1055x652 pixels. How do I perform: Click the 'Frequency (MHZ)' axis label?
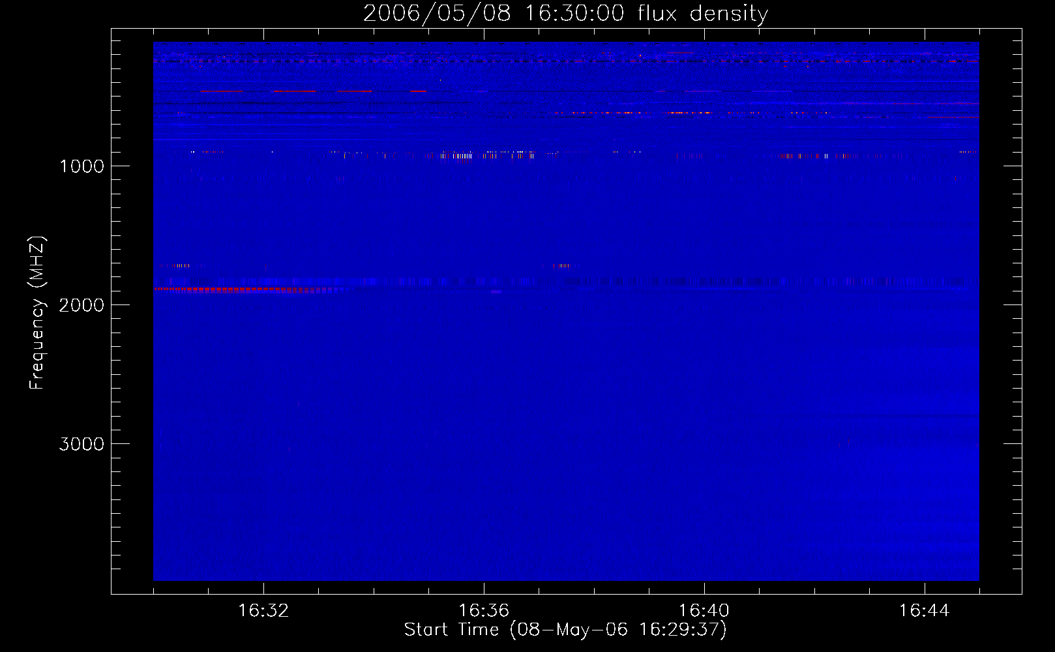point(37,313)
